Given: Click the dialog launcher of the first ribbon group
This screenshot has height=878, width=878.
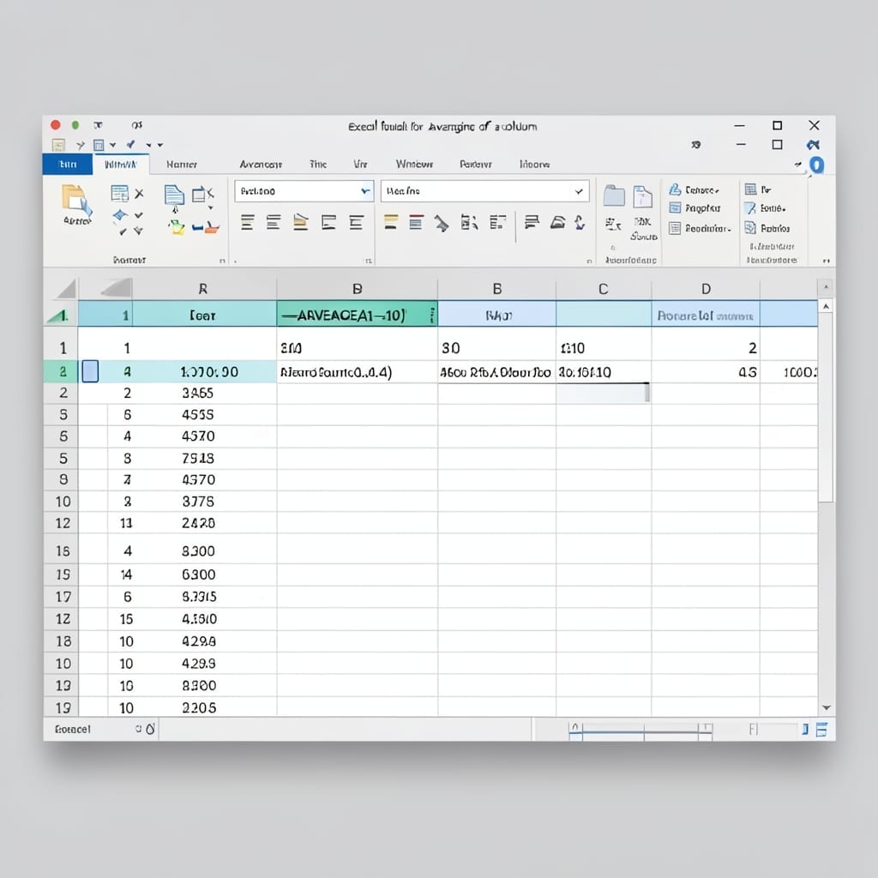Looking at the screenshot, I should 222,261.
